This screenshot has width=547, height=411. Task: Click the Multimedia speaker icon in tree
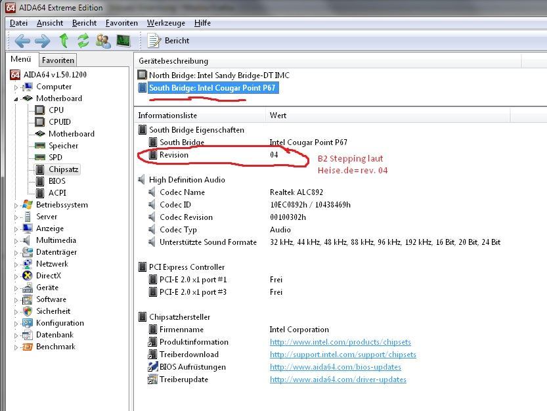26,240
